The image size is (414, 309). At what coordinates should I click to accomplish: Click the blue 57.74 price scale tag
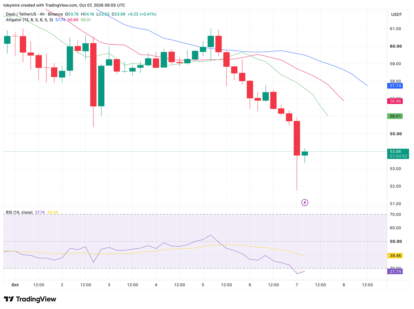pyautogui.click(x=395, y=86)
